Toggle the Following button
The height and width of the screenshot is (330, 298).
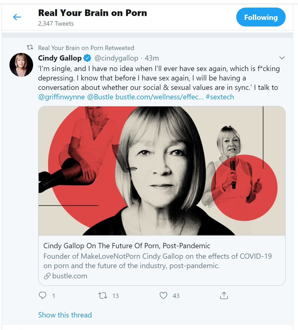point(261,17)
